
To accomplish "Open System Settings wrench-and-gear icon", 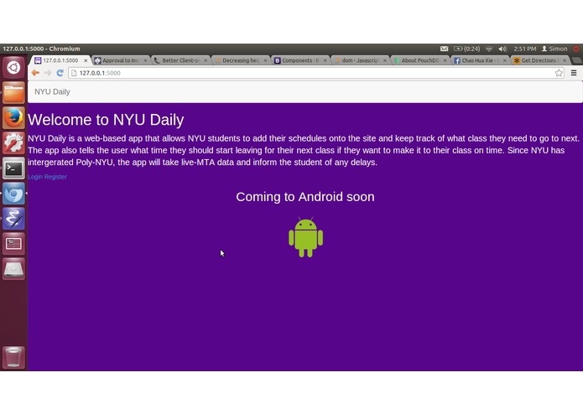I will tap(13, 143).
